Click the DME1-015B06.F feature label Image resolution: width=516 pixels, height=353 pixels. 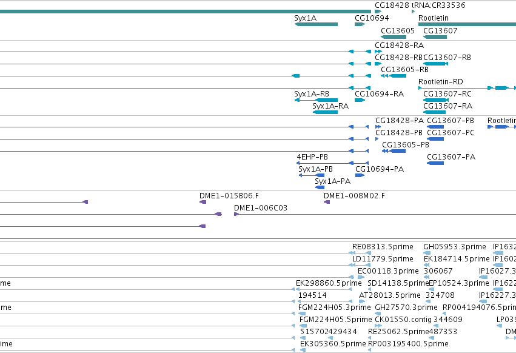[229, 196]
